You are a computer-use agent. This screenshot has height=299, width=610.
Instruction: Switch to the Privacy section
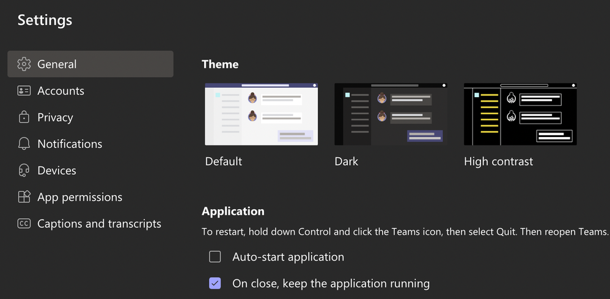tap(90, 117)
